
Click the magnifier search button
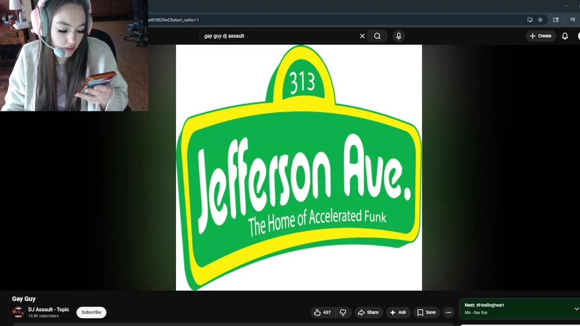coord(377,36)
